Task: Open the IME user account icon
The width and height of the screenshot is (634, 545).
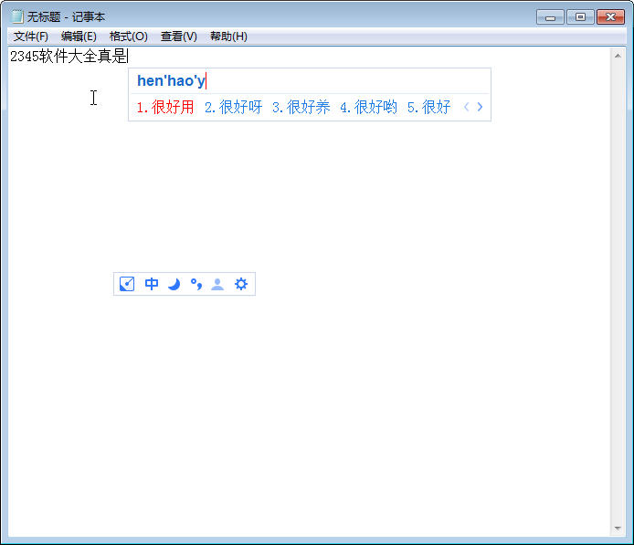Action: [x=217, y=284]
